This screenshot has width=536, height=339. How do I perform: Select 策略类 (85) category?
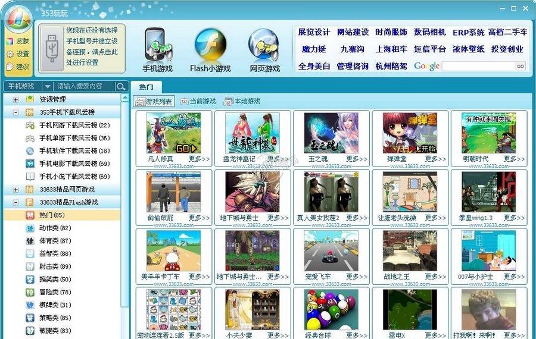pyautogui.click(x=49, y=318)
